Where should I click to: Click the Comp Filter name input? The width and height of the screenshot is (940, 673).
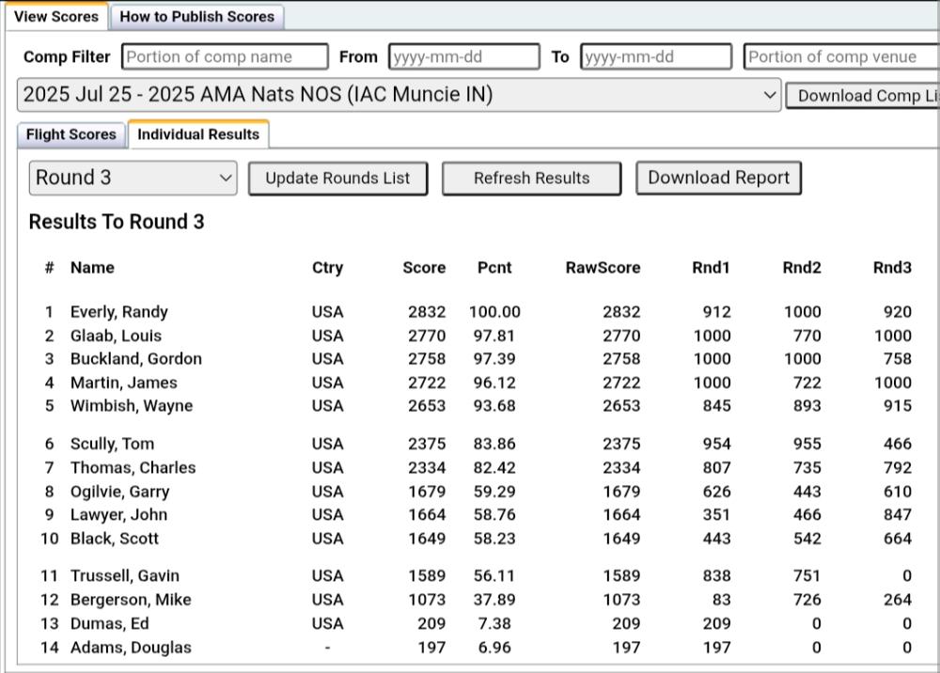point(226,56)
